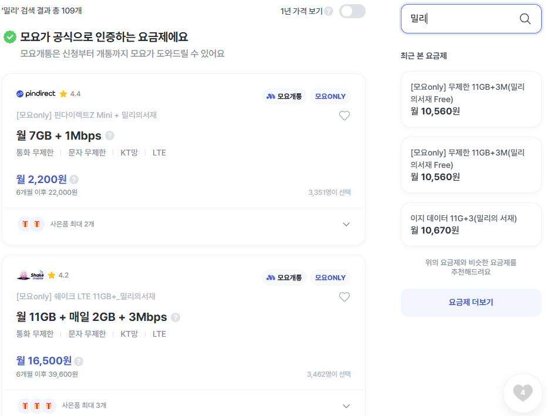
Task: Click the search magnifier icon
Action: click(525, 19)
